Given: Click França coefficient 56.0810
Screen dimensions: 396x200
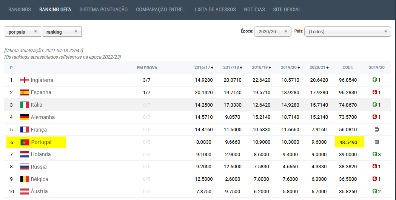Looking at the screenshot, I should coord(348,130).
